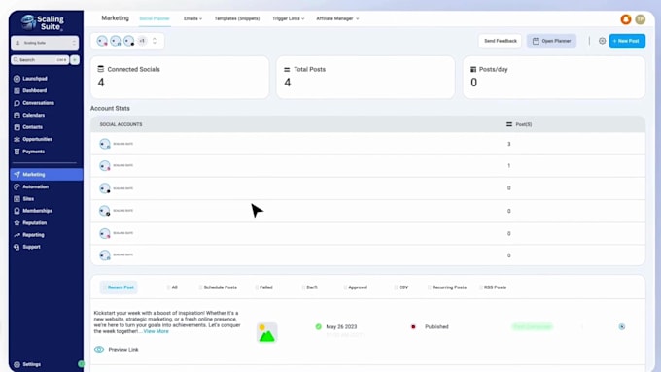The image size is (661, 372).
Task: Select the Failed posts filter
Action: click(x=263, y=287)
